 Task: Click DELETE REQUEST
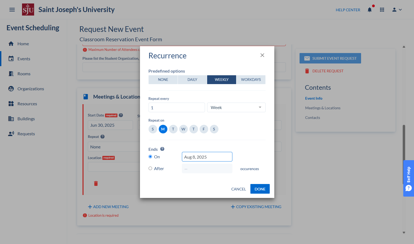324,71
